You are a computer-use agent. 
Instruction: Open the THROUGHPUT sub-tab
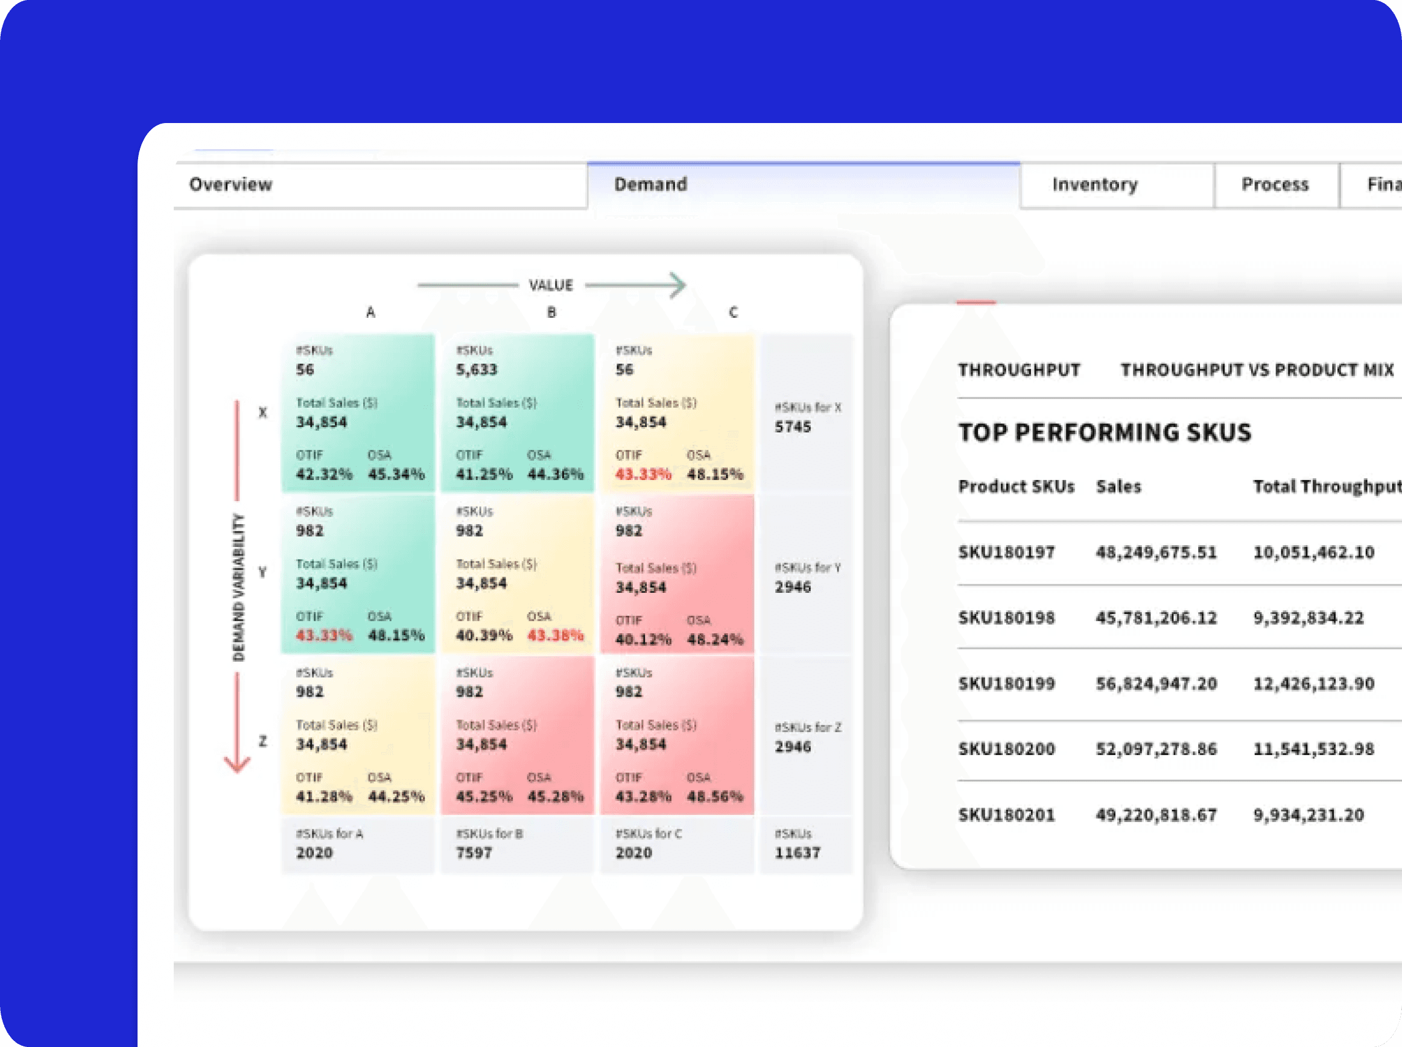point(1018,370)
